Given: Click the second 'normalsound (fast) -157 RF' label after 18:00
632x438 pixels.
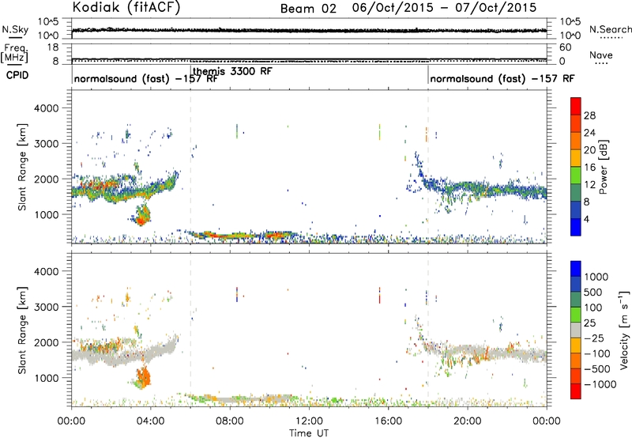Looking at the screenshot, I should 502,78.
